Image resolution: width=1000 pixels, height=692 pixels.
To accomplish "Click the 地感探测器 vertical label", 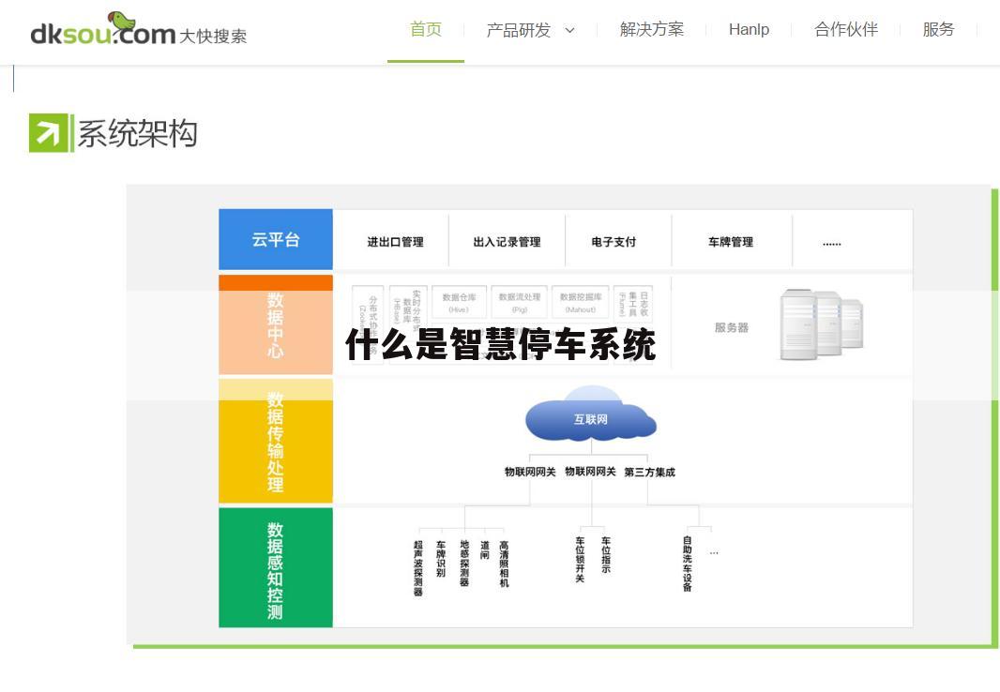I will 464,564.
